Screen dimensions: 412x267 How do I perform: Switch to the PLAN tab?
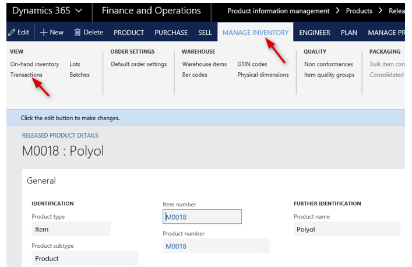349,33
